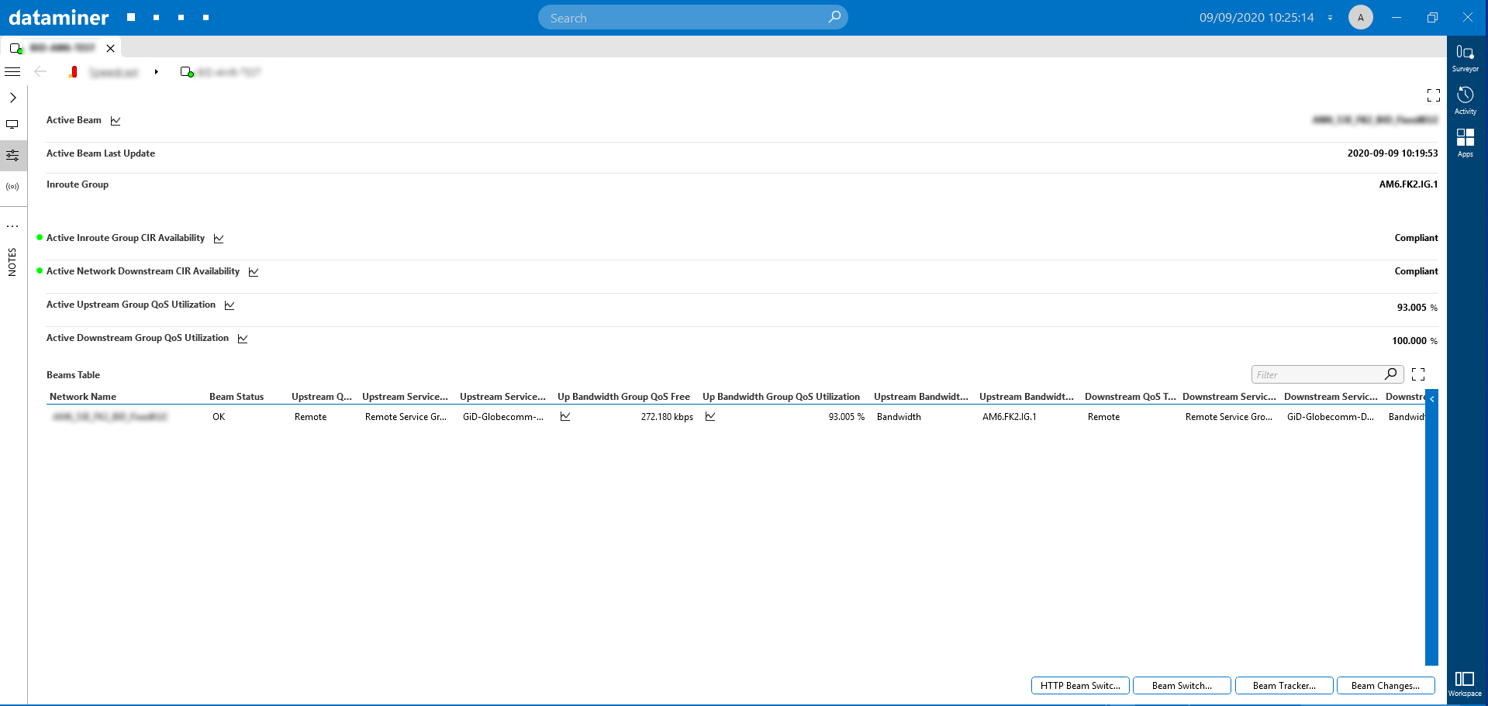Image resolution: width=1488 pixels, height=706 pixels.
Task: Click Active Beam Last Update value
Action: tap(1393, 153)
